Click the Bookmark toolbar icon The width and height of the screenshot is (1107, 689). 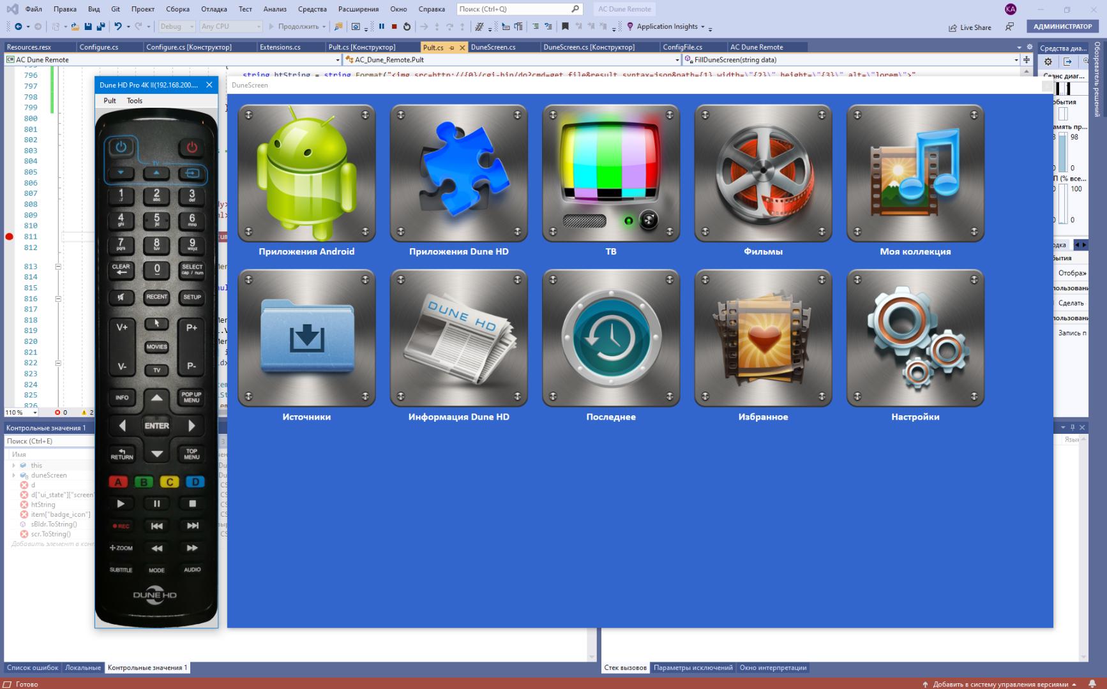565,26
